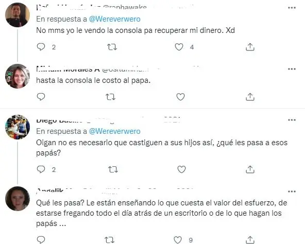Like the "Oigan no es necesario" tweet
This screenshot has width=305, height=244.
click(x=181, y=169)
